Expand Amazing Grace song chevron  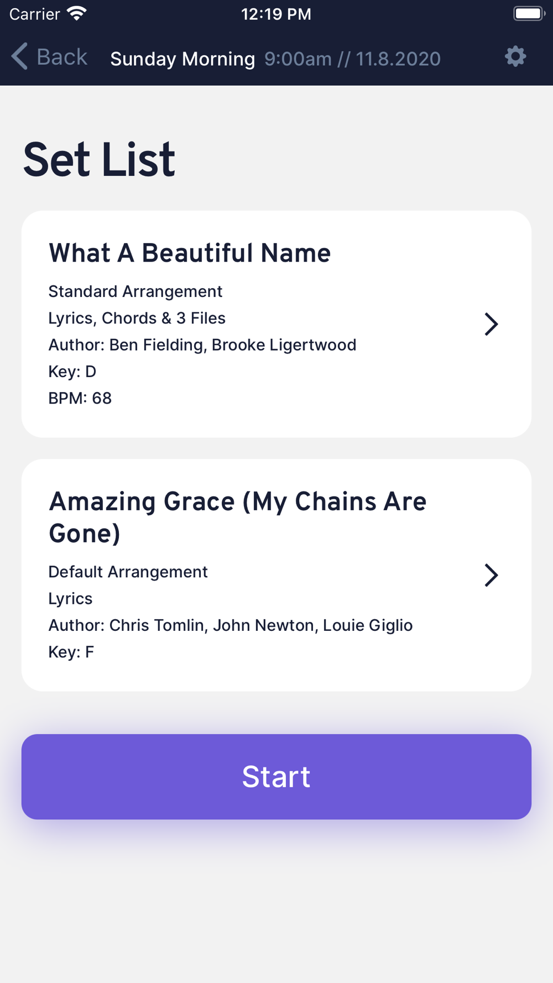[491, 575]
